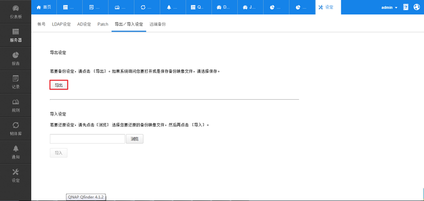Open the 远端备份 remote backup tab
This screenshot has width=424, height=201.
click(157, 24)
